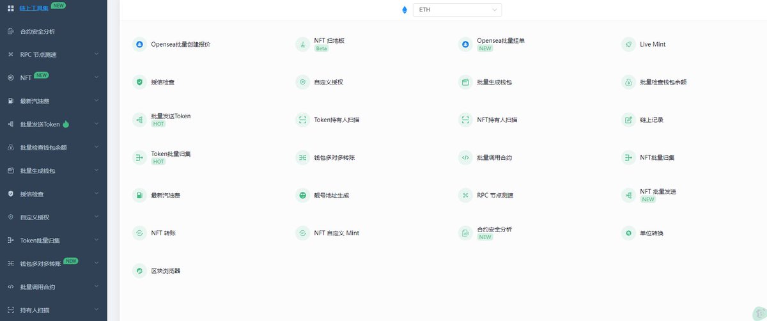Screen dimensions: 767x321
Task: Click the 最新汽油费 sidebar gas icon
Action: click(10, 101)
